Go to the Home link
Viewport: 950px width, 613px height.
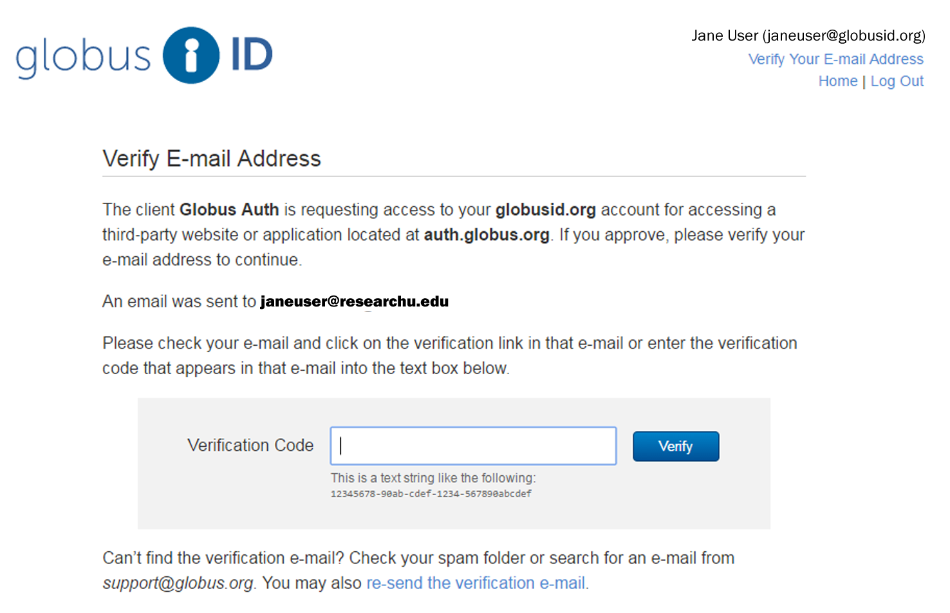click(x=837, y=81)
